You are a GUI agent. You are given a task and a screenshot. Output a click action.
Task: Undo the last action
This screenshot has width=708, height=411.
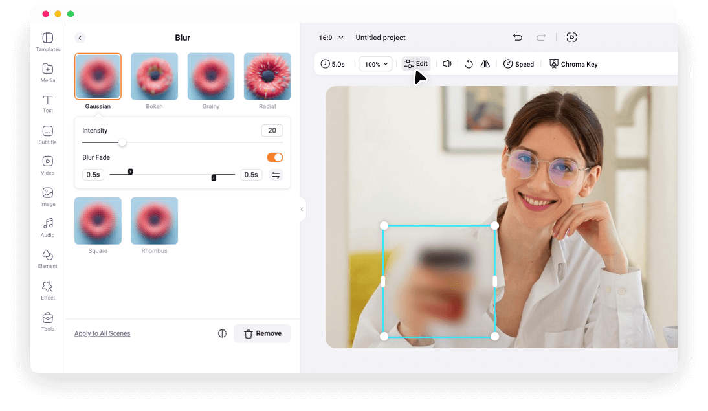tap(518, 38)
